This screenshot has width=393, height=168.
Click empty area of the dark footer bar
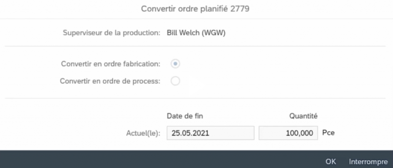point(154,160)
